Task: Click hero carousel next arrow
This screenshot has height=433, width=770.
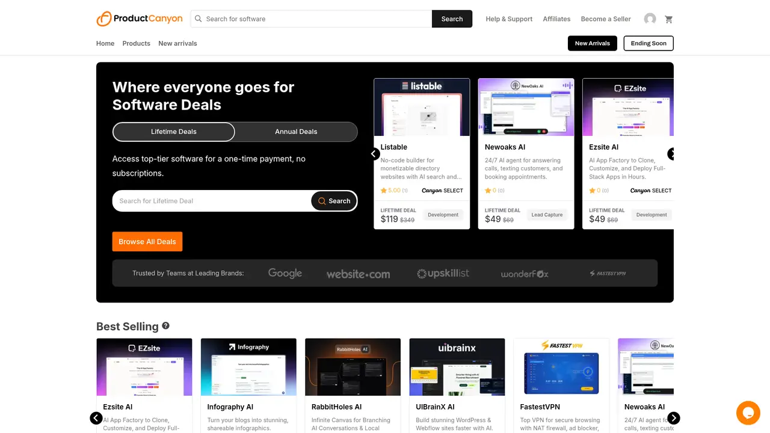Action: click(x=671, y=154)
